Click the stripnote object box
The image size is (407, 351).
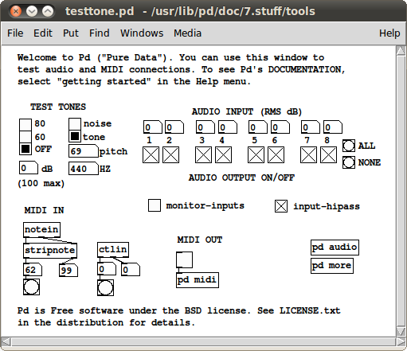point(50,250)
